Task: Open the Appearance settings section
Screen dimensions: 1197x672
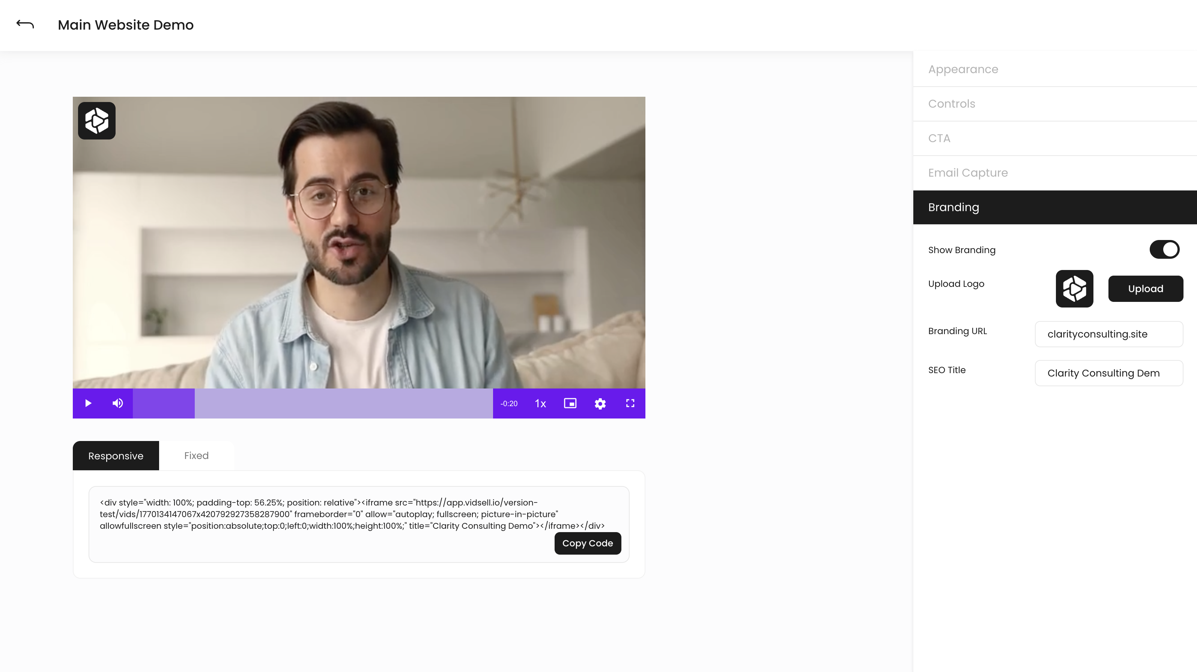Action: pos(963,69)
